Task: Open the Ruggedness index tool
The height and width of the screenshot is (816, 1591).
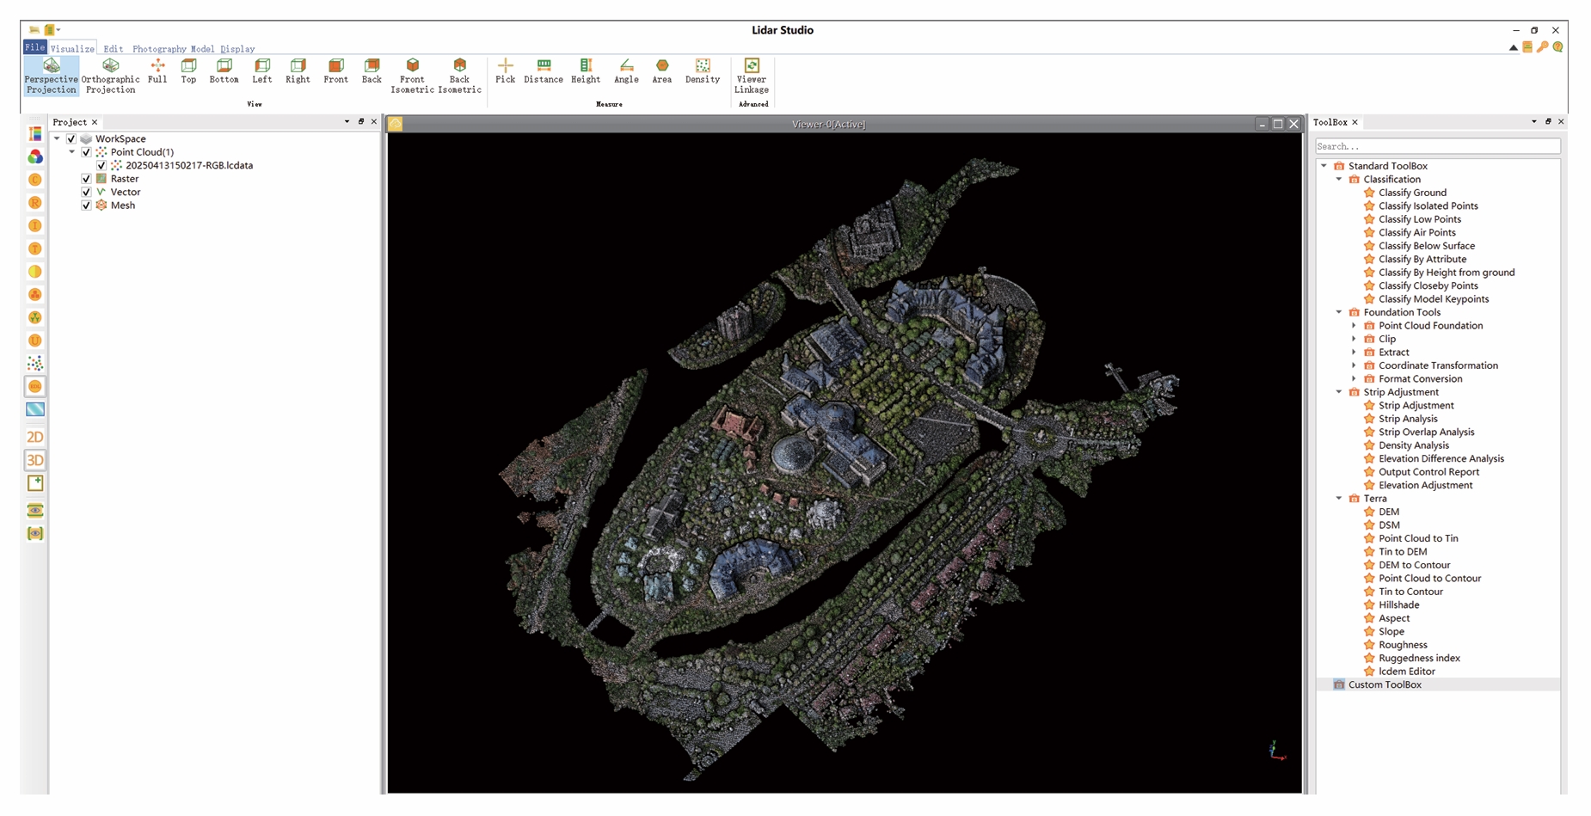Action: (x=1419, y=659)
